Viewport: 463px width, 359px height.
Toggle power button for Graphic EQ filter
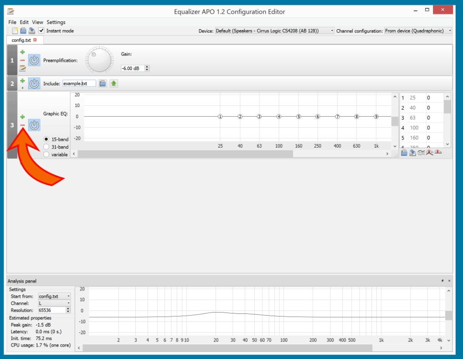click(x=34, y=125)
